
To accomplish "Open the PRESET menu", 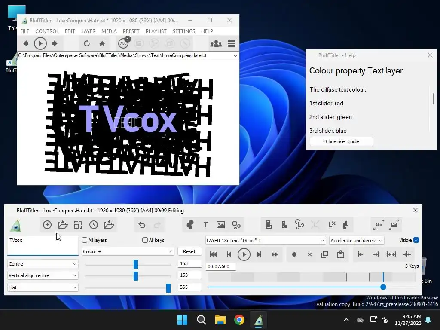I will click(x=131, y=31).
